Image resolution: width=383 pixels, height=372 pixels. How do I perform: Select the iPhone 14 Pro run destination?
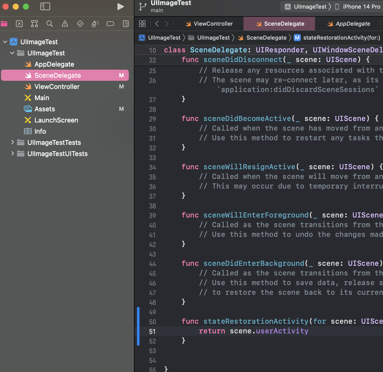(x=358, y=7)
